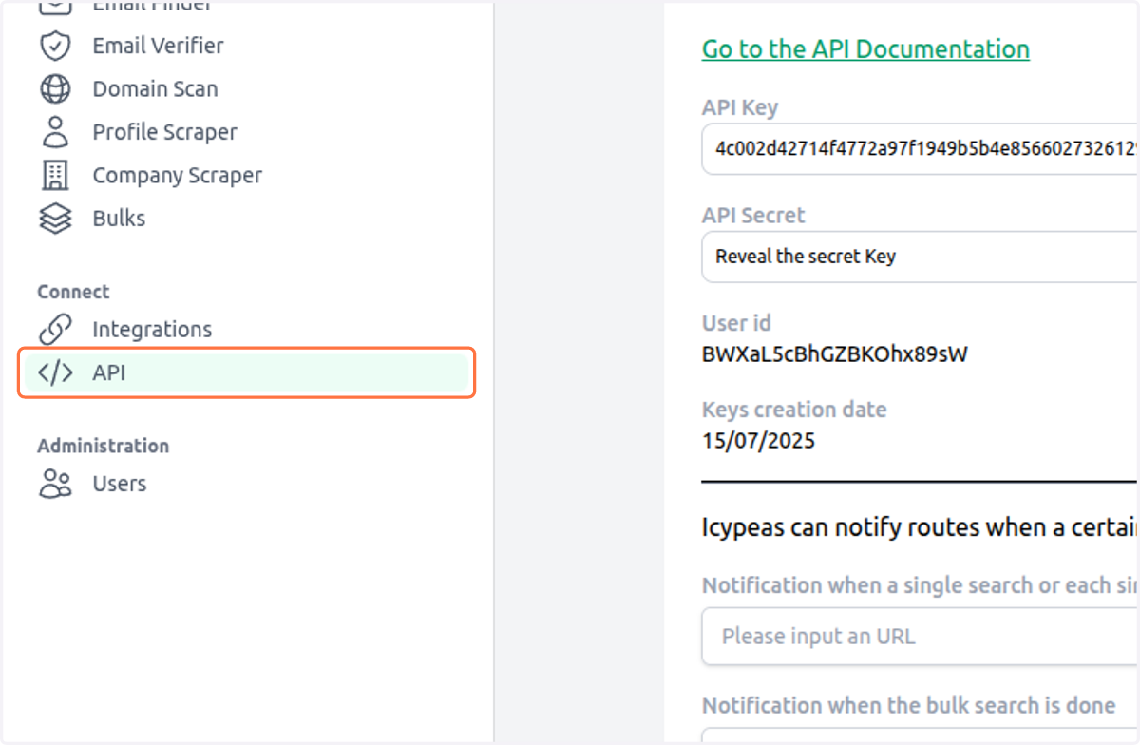Click the Administration section heading
The image size is (1140, 745).
[103, 446]
